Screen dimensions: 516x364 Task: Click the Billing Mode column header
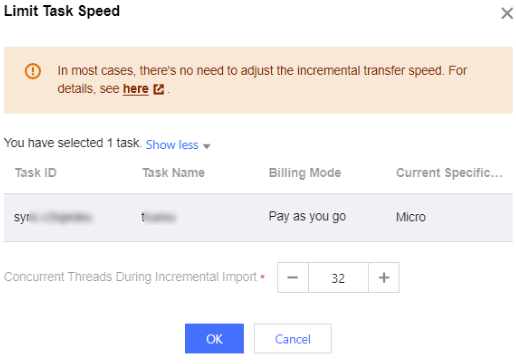pyautogui.click(x=305, y=173)
